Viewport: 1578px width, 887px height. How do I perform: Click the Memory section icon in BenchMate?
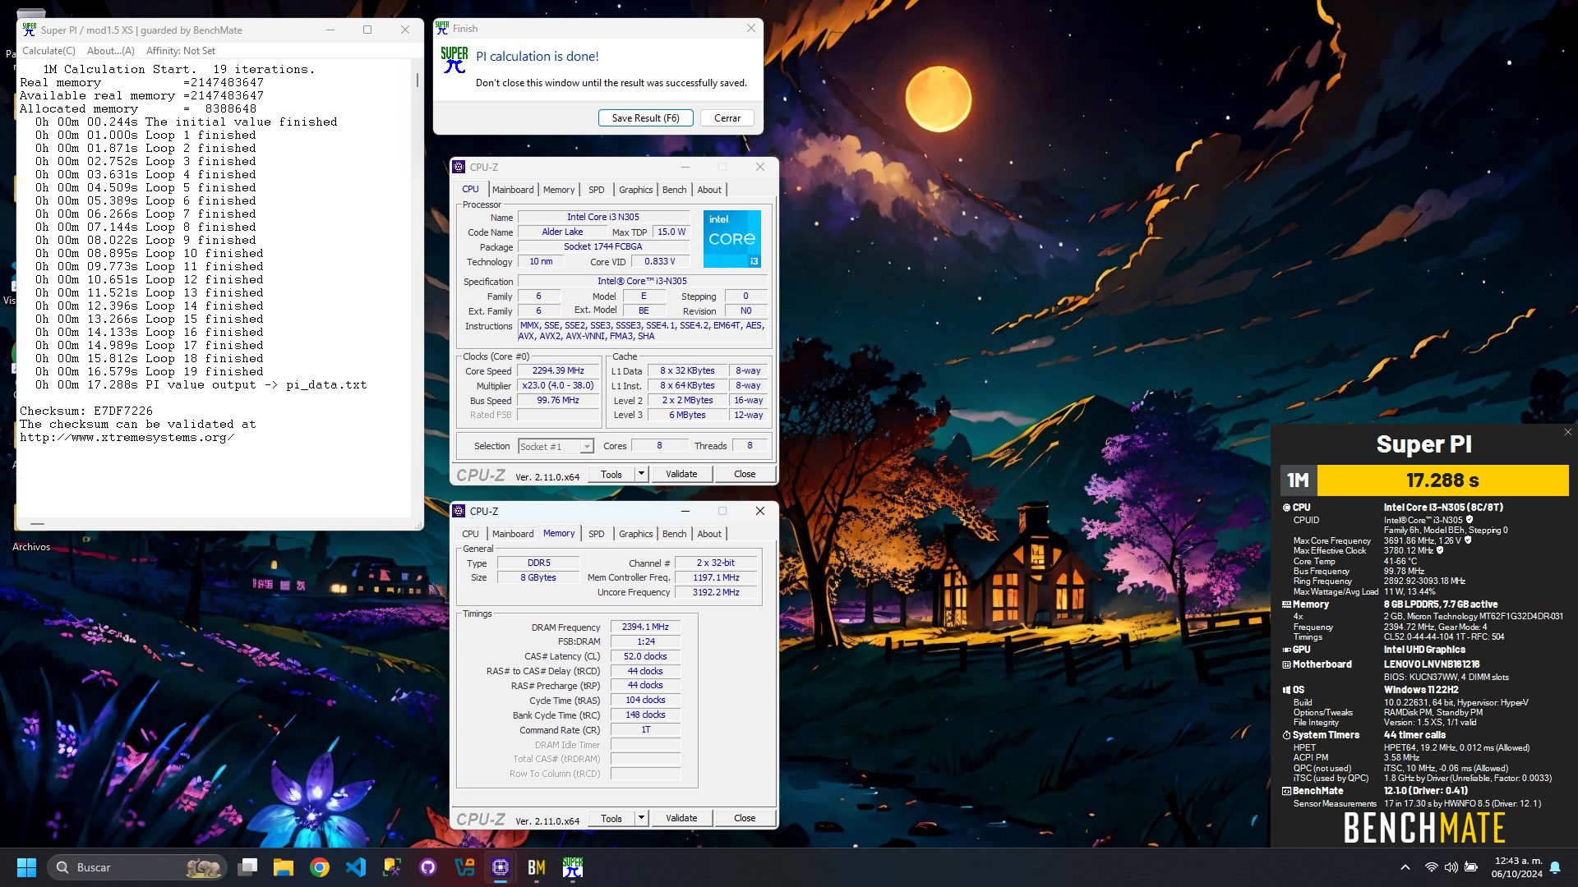pos(1286,604)
